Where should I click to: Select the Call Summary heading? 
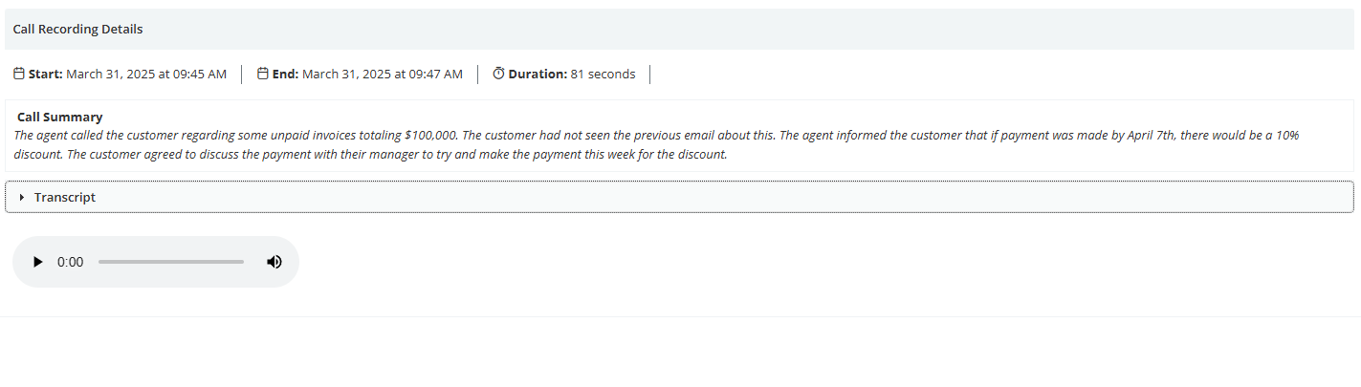tap(59, 117)
